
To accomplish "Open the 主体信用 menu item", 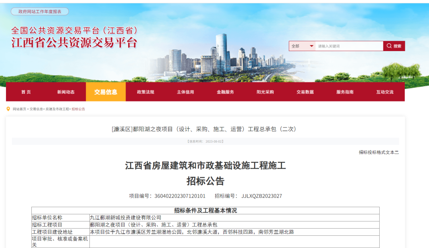I will (x=186, y=92).
